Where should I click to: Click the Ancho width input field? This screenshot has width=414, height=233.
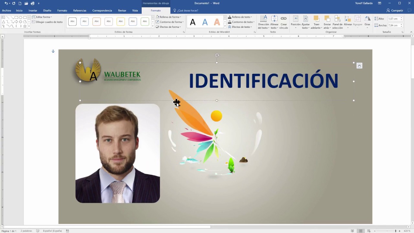(x=394, y=25)
